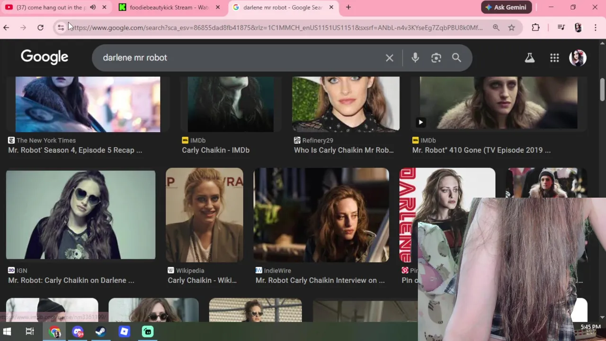Open the IndieWire interview image
Viewport: 606px width, 341px height.
point(321,215)
